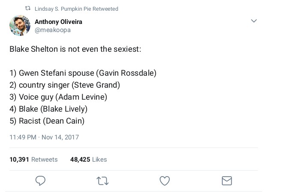The height and width of the screenshot is (195, 299).
Task: Send tweet via direct message envelope icon
Action: 227,181
